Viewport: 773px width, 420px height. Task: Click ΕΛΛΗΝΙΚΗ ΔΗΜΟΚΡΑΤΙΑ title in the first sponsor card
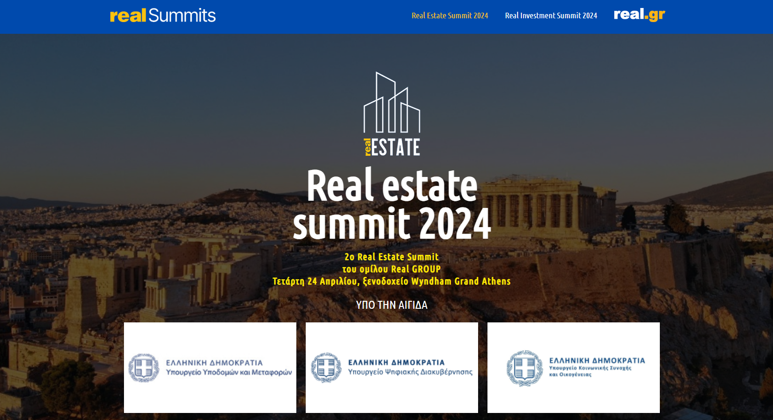(x=214, y=363)
